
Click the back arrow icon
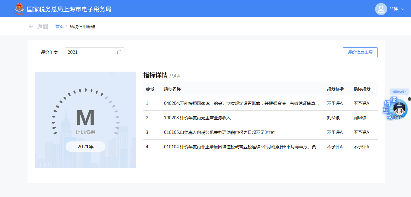[31, 27]
